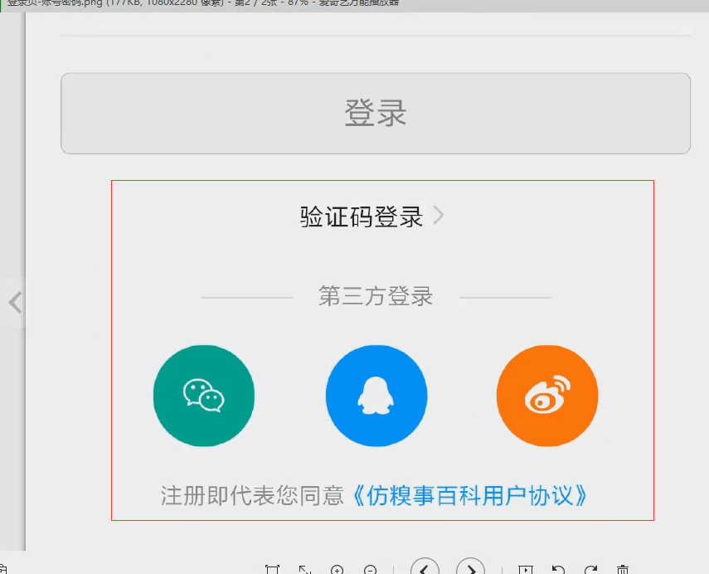Image resolution: width=709 pixels, height=574 pixels.
Task: Click the fit-to-window toolbar icon
Action: tap(272, 570)
